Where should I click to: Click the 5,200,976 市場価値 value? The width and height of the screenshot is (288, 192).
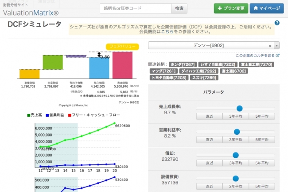pyautogui.click(x=121, y=86)
